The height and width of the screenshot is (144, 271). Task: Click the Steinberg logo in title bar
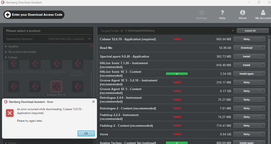3,3
